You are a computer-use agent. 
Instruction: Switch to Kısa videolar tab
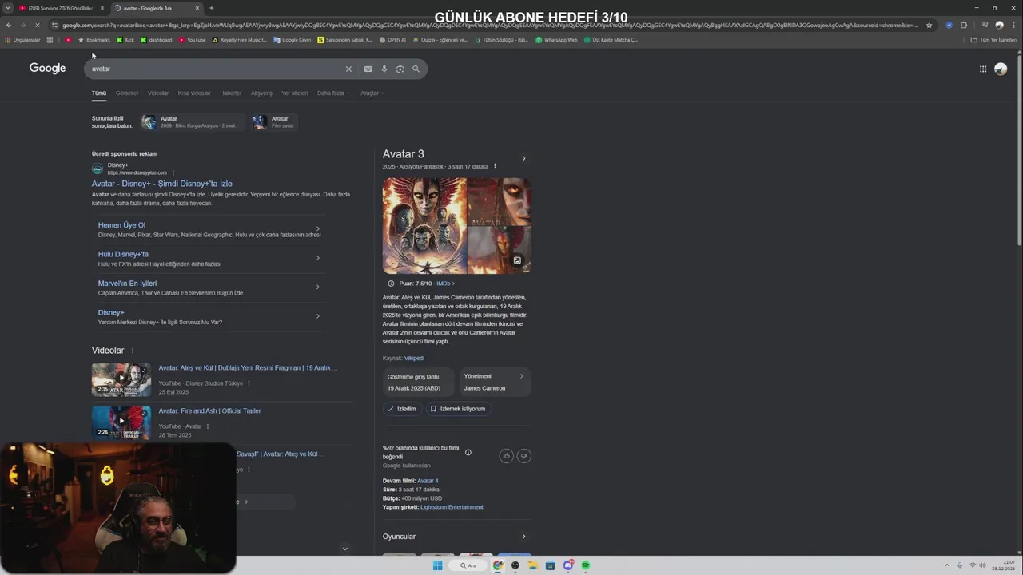194,93
